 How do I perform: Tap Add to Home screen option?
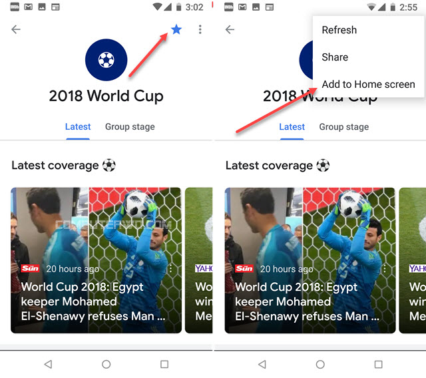pyautogui.click(x=368, y=84)
